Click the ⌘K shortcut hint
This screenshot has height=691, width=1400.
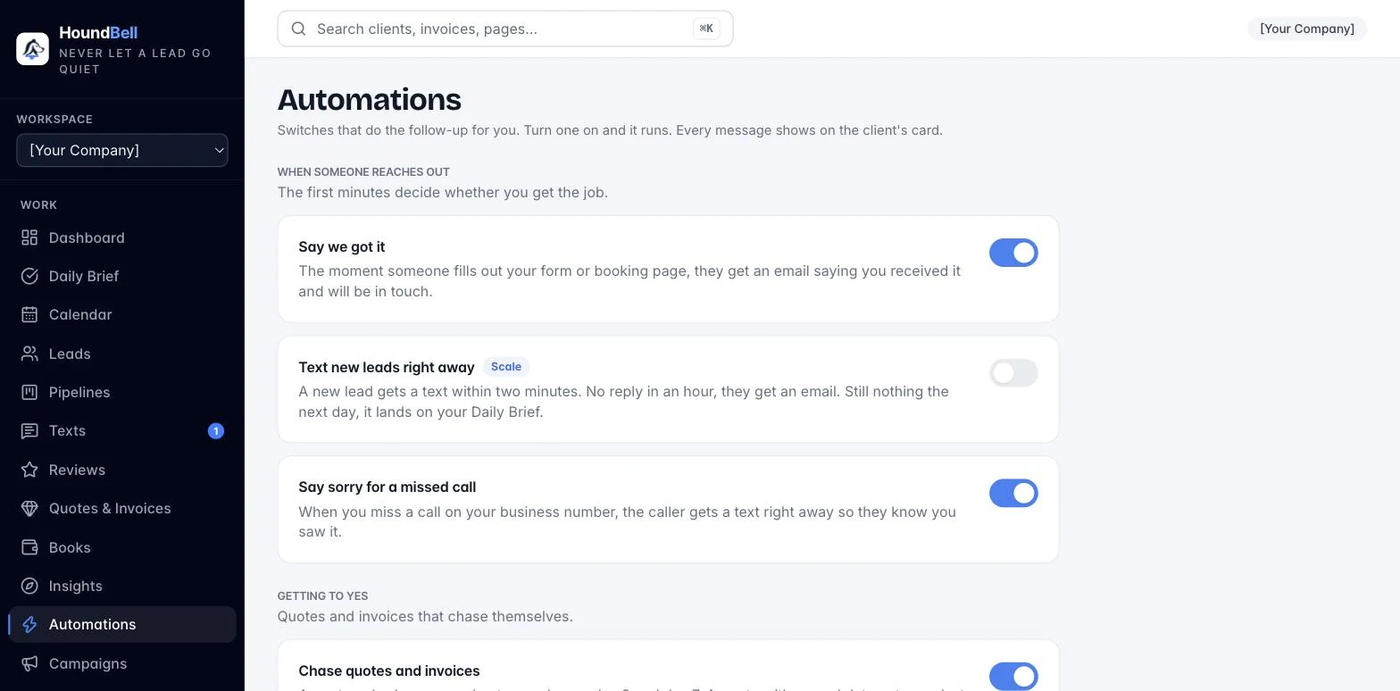[x=706, y=29]
